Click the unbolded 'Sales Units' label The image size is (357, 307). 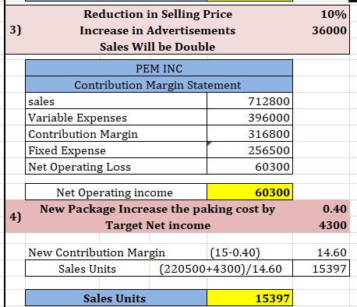click(87, 269)
